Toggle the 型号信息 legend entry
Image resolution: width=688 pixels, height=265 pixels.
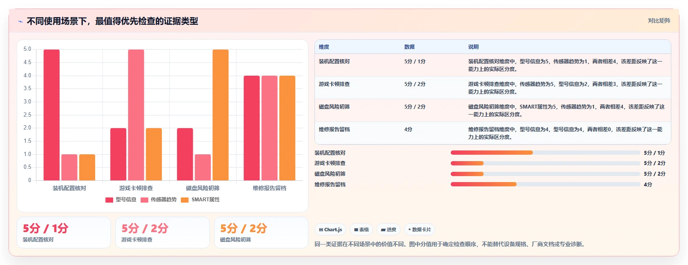pyautogui.click(x=121, y=200)
